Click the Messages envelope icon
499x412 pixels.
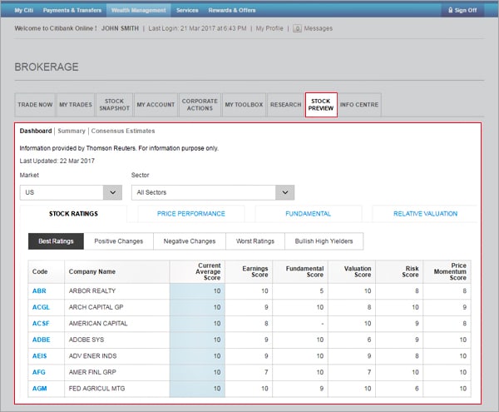297,28
